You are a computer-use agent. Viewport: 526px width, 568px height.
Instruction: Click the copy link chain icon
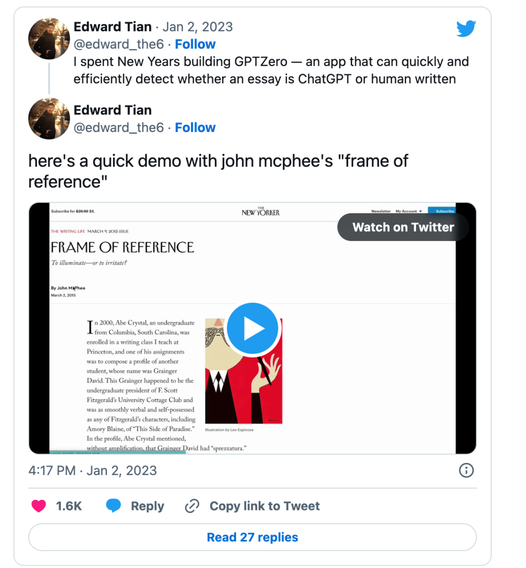click(192, 506)
